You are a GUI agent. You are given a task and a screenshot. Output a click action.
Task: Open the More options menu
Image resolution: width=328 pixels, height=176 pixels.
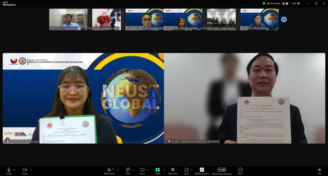point(240,171)
